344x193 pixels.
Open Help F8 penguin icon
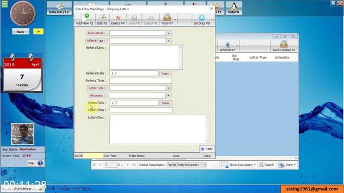tap(234, 8)
